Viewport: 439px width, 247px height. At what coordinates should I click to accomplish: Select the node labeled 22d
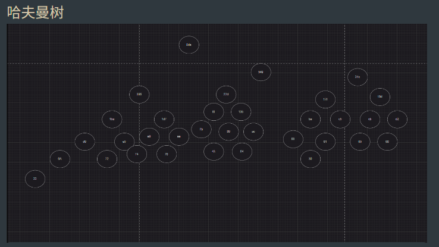(x=226, y=94)
